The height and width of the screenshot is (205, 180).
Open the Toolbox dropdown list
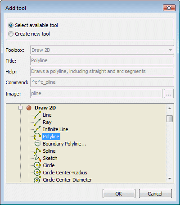click(102, 50)
